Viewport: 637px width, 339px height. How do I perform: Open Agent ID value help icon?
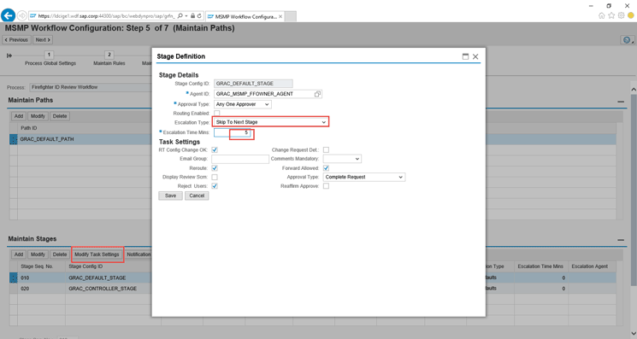point(317,94)
